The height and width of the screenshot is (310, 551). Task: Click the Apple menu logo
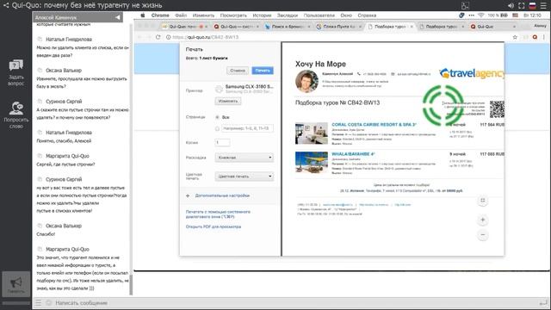143,15
